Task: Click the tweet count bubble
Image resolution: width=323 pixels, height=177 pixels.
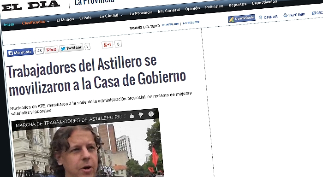Action: point(87,47)
